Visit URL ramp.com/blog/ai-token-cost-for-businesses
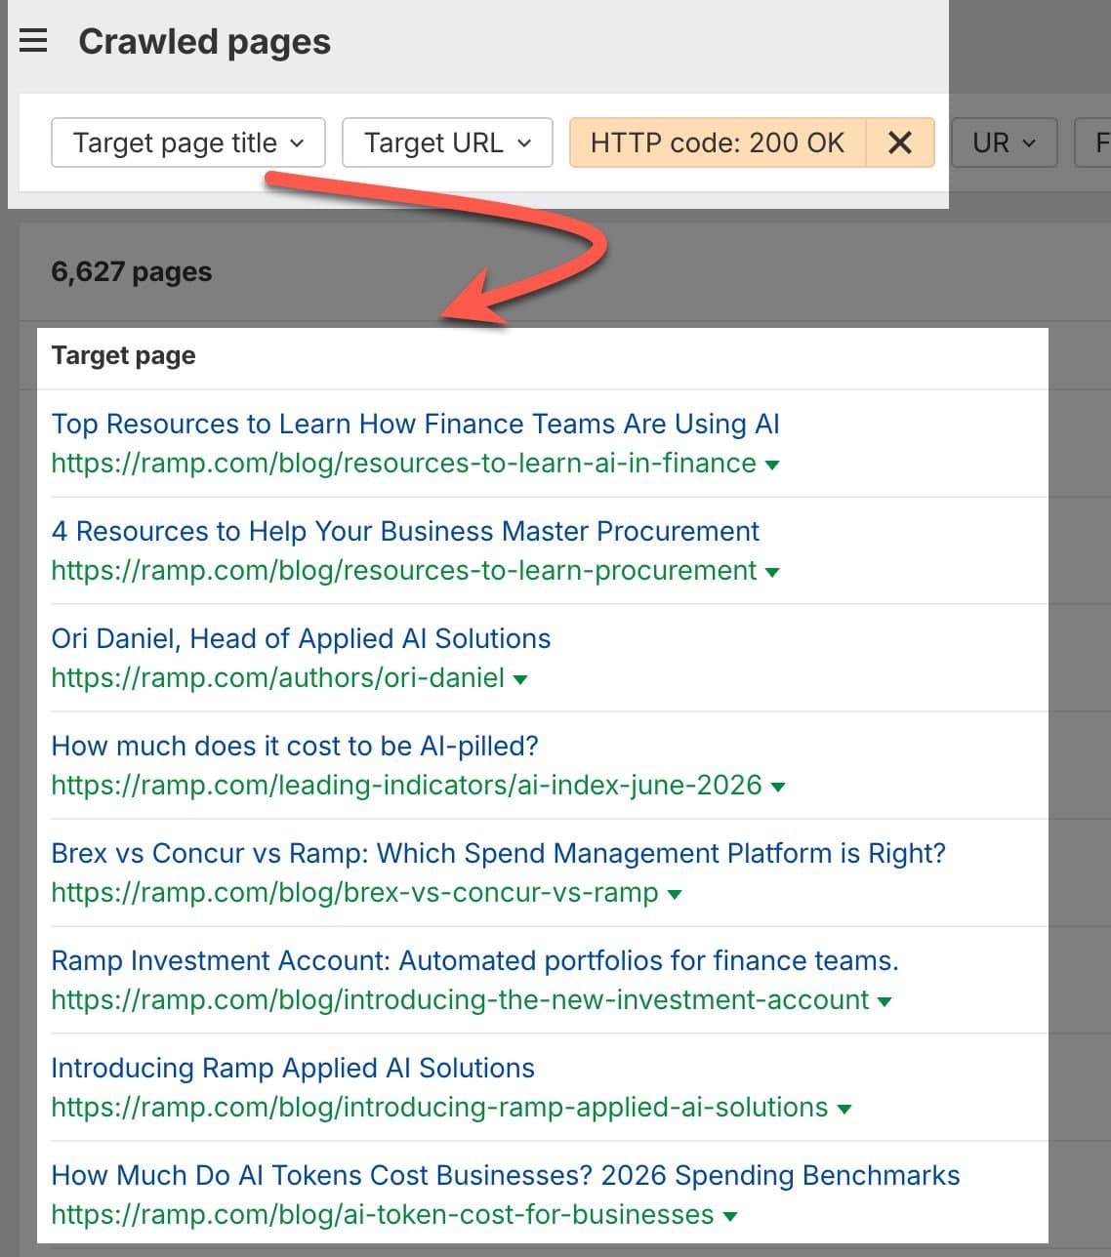This screenshot has height=1257, width=1111. point(382,1214)
